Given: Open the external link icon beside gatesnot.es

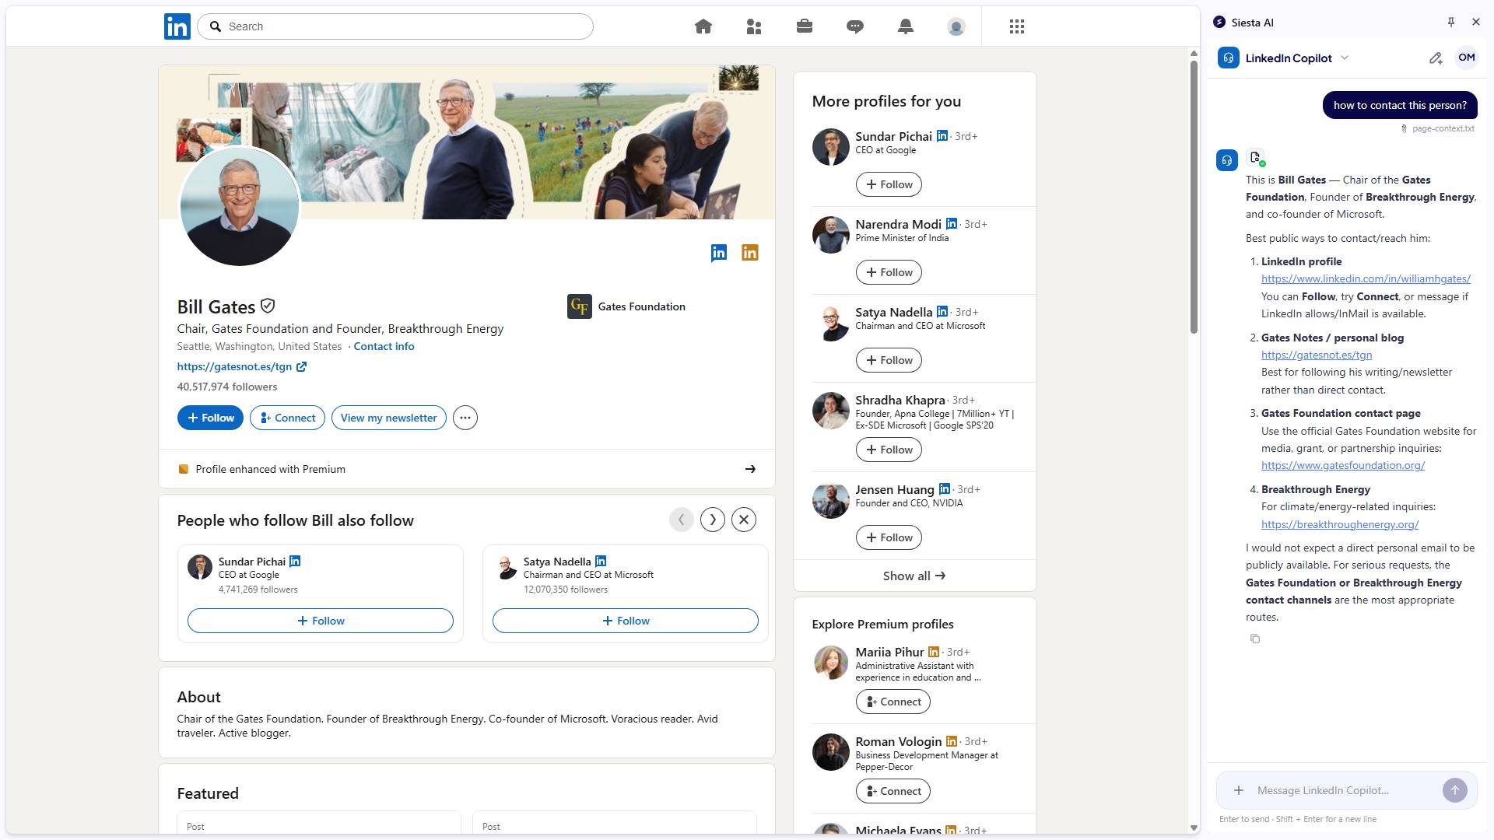Looking at the screenshot, I should (x=302, y=367).
